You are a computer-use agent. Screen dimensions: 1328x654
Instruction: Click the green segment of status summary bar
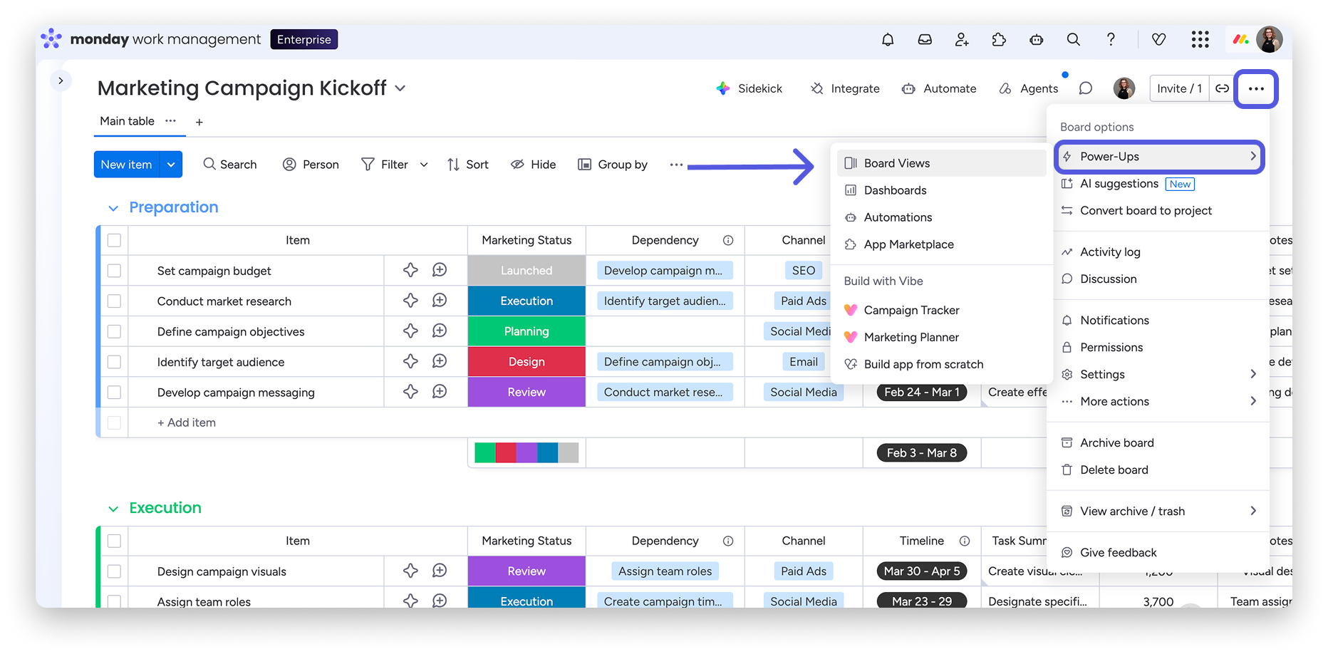[x=485, y=453]
